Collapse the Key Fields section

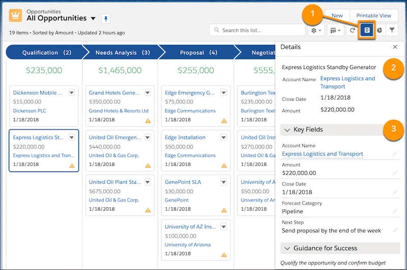point(287,130)
